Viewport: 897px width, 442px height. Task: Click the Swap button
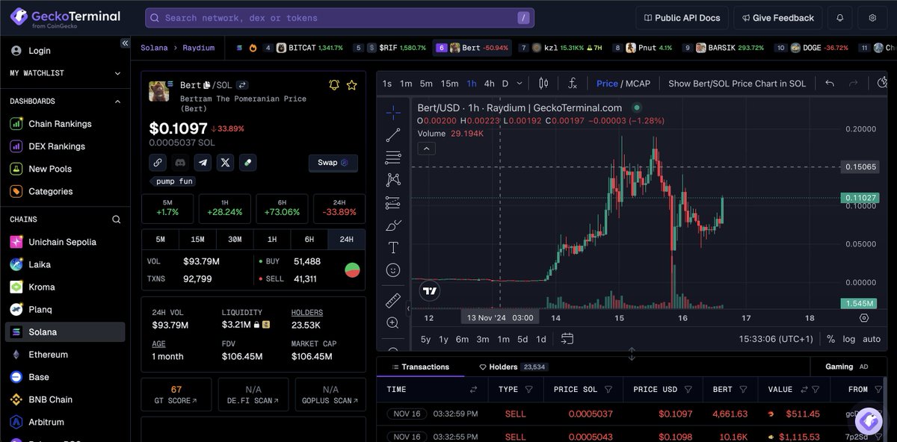pyautogui.click(x=333, y=163)
